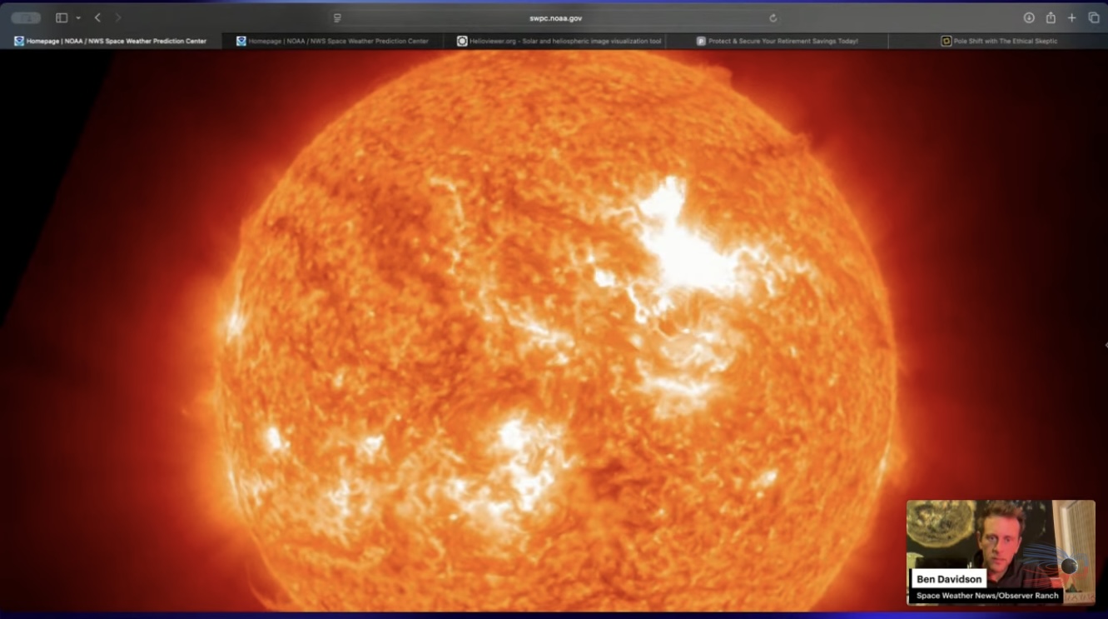The width and height of the screenshot is (1108, 619).
Task: Open the page menu icon in the address bar
Action: point(337,17)
